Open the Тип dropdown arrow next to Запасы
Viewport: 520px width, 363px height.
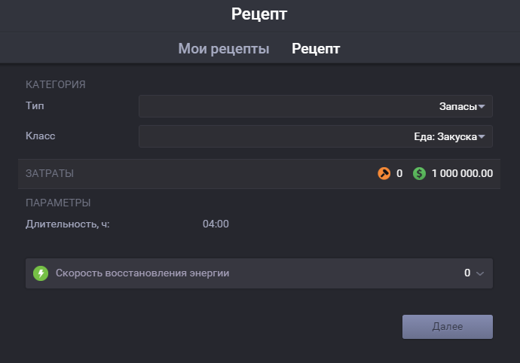[482, 106]
